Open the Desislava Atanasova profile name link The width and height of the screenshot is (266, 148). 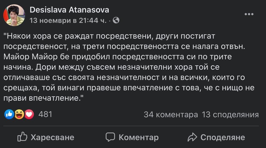click(69, 10)
